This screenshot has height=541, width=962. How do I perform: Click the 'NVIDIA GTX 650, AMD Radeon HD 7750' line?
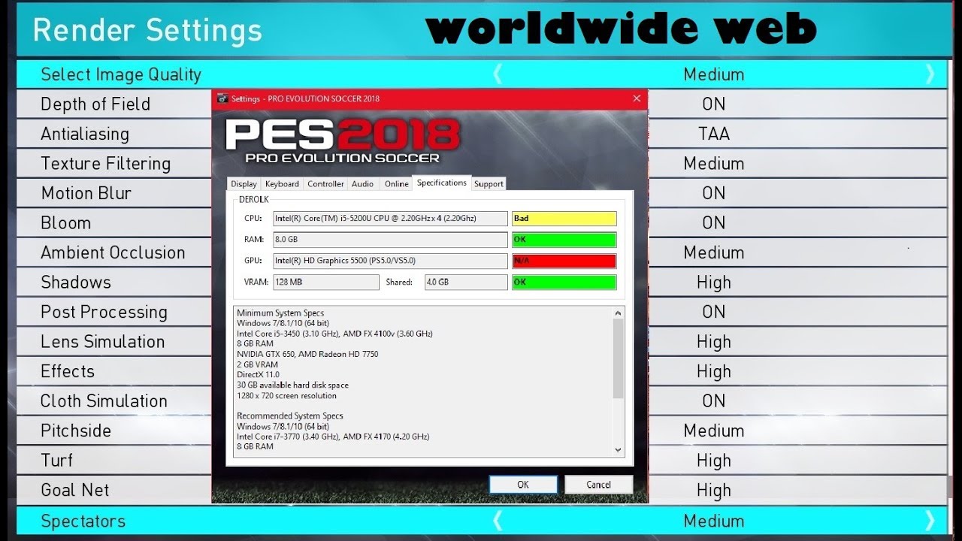pyautogui.click(x=307, y=354)
